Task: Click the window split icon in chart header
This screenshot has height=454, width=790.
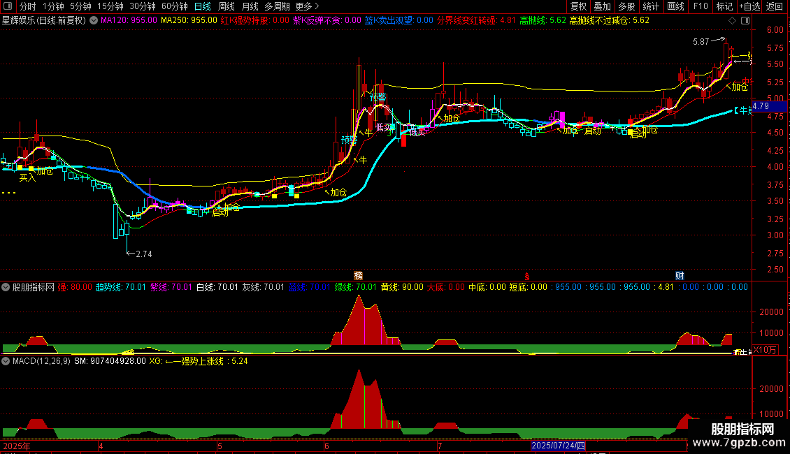Action: [x=745, y=21]
